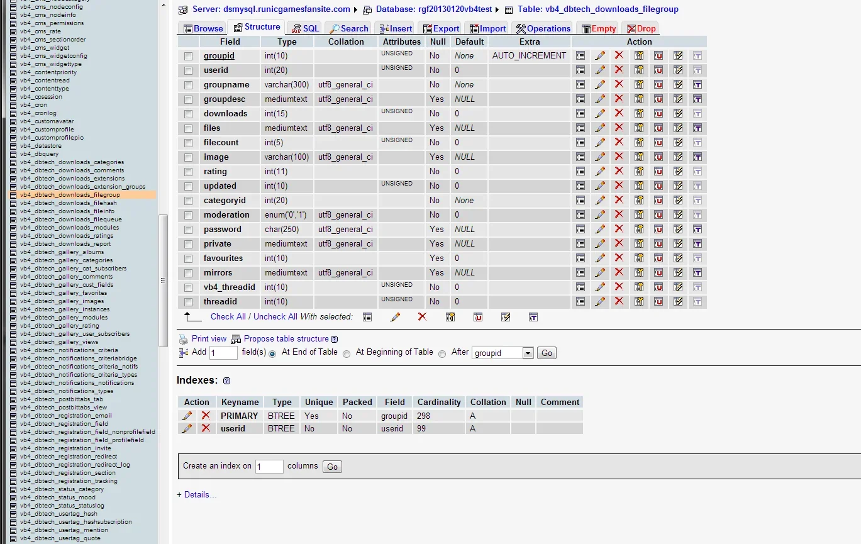Image resolution: width=861 pixels, height=544 pixels.
Task: Click the groupid field name text
Action: click(x=219, y=55)
